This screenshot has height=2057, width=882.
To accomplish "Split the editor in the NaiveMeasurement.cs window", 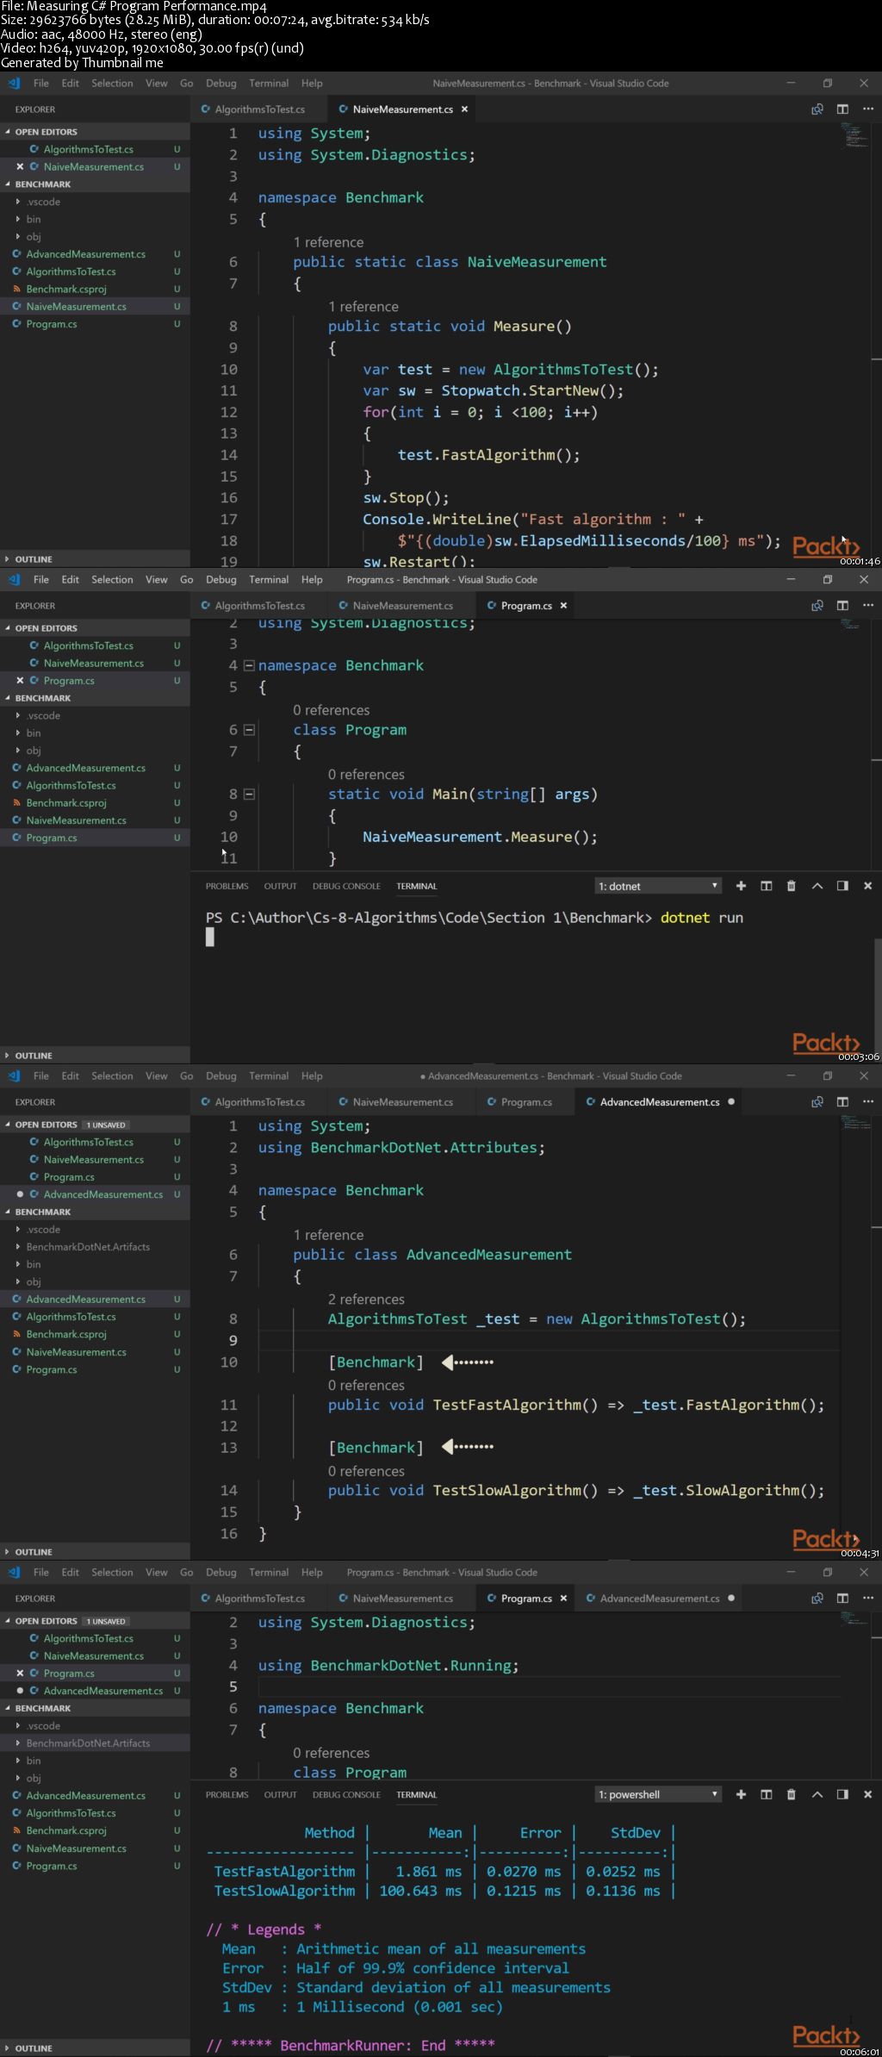I will point(842,109).
